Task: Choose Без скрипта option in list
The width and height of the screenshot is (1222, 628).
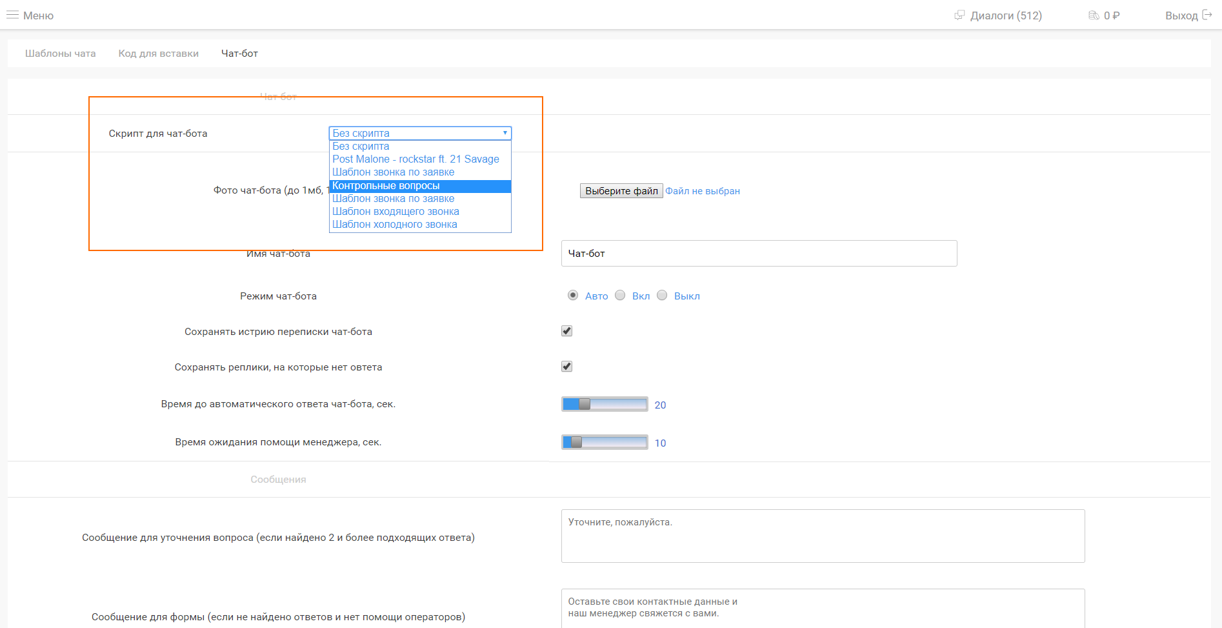Action: click(x=420, y=147)
